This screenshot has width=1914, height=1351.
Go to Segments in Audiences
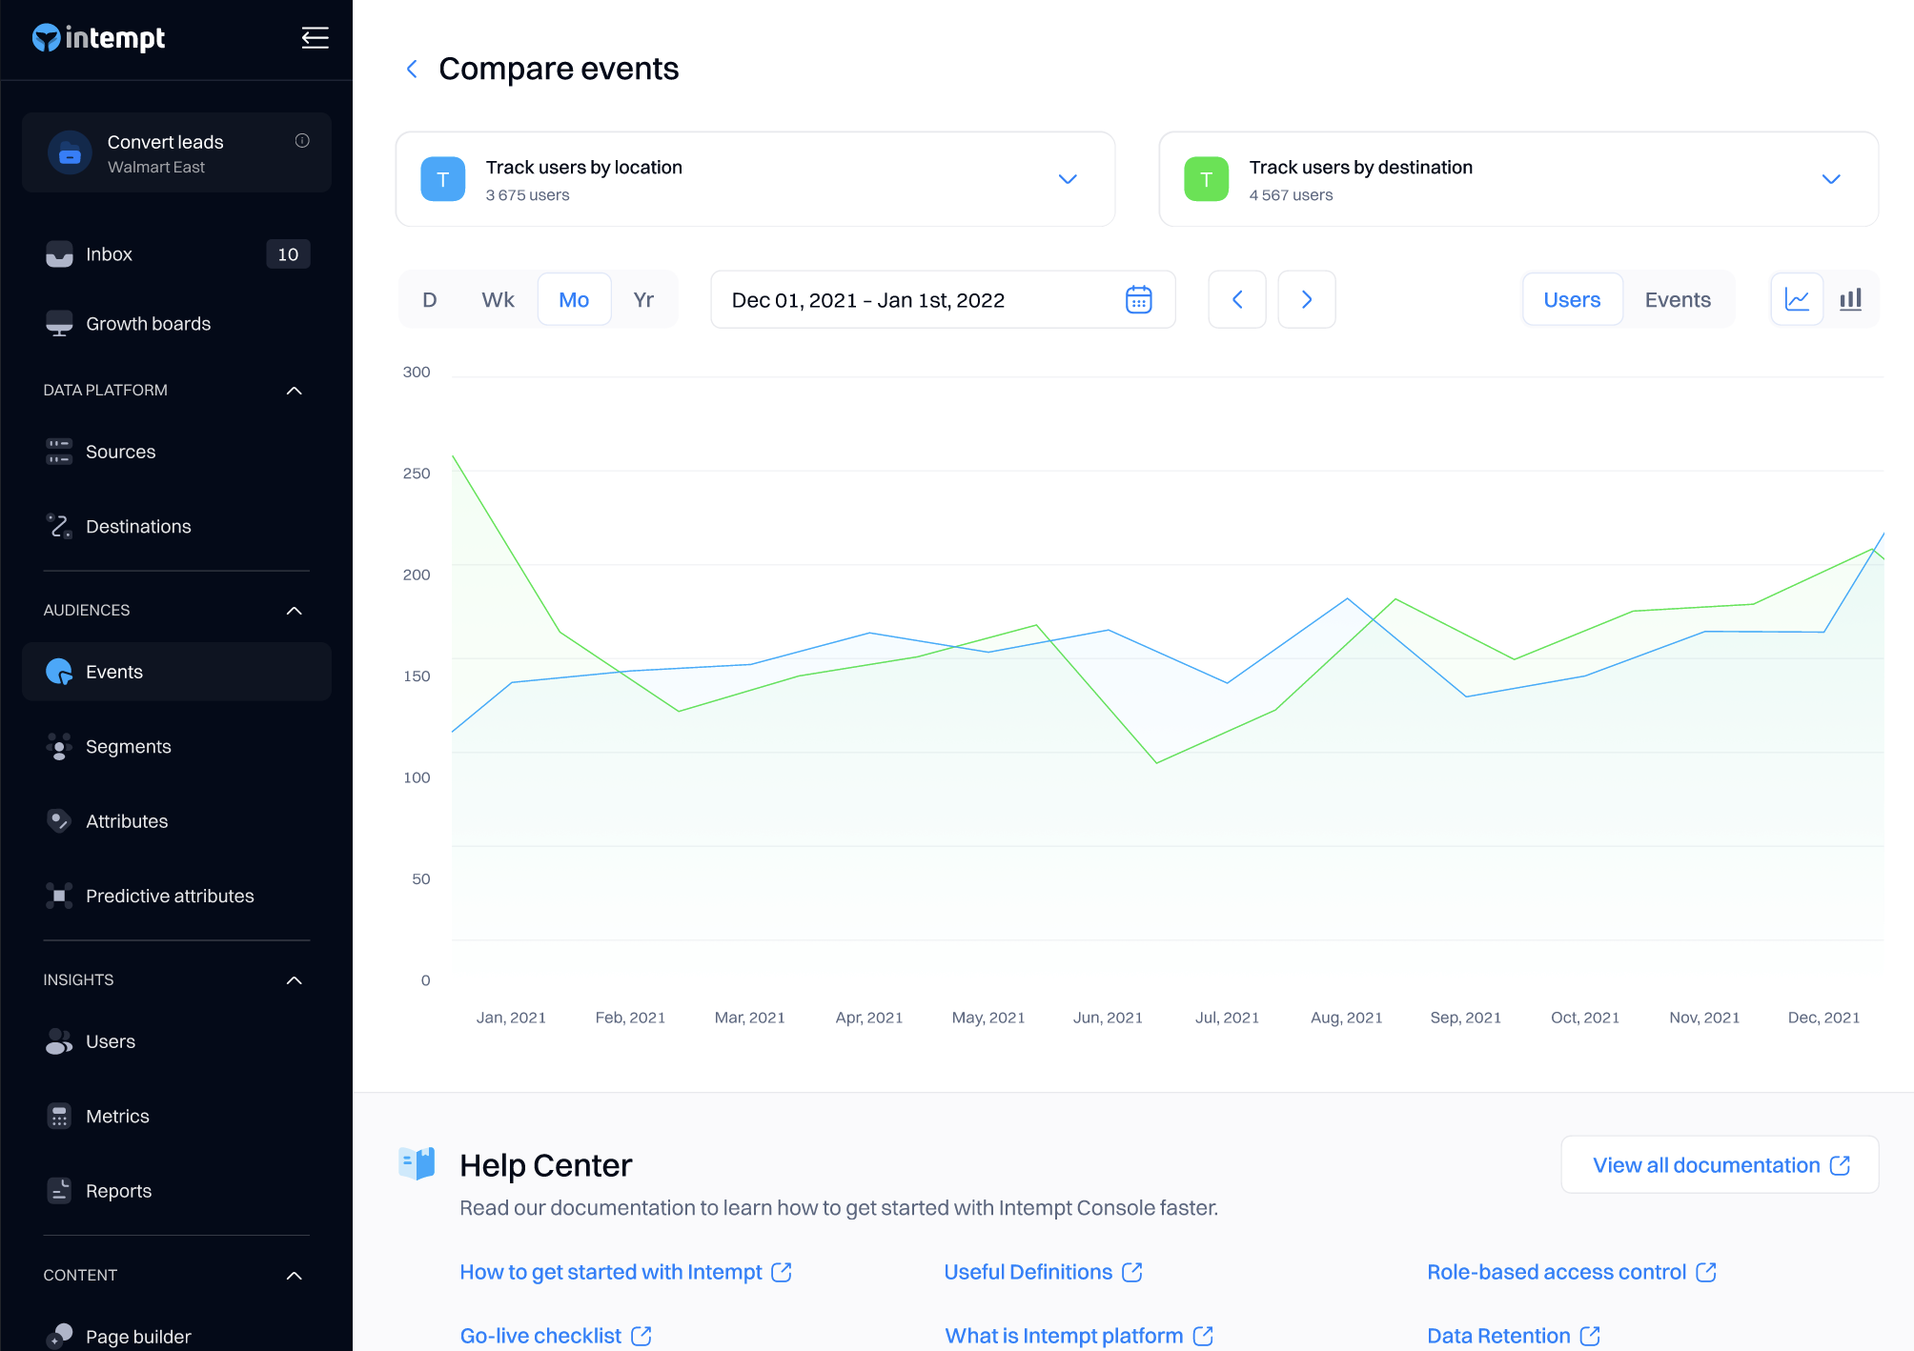pyautogui.click(x=128, y=747)
